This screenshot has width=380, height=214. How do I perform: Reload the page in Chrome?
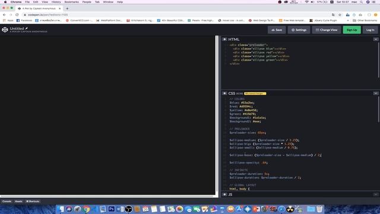pyautogui.click(x=17, y=15)
